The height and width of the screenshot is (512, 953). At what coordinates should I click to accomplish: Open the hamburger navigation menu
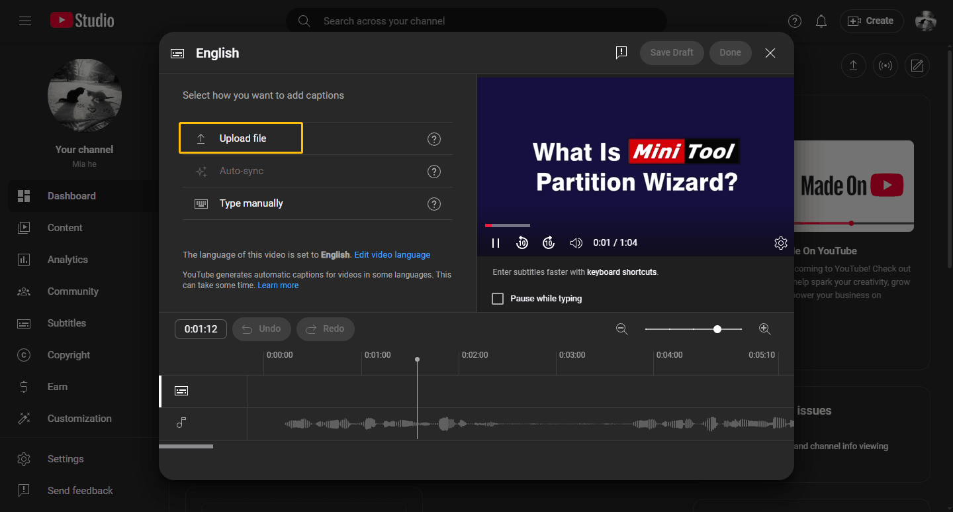coord(25,21)
